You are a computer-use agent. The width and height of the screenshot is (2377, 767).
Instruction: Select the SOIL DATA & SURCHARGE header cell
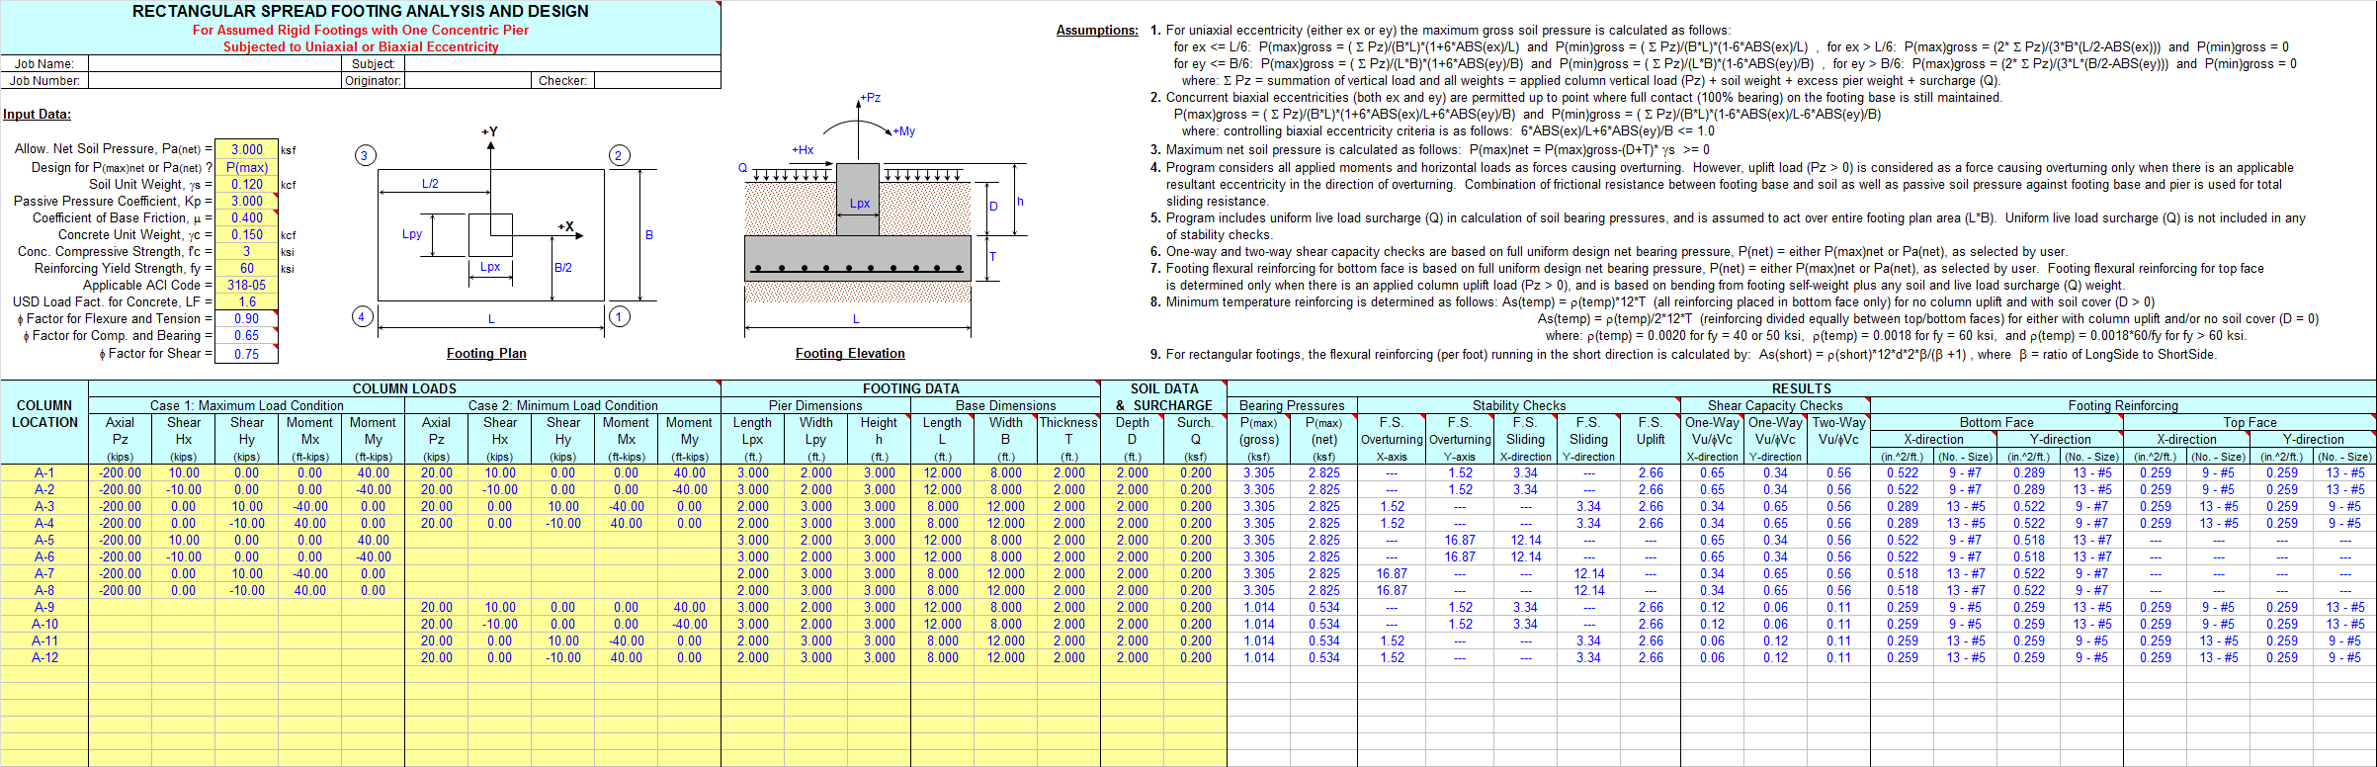(1163, 397)
